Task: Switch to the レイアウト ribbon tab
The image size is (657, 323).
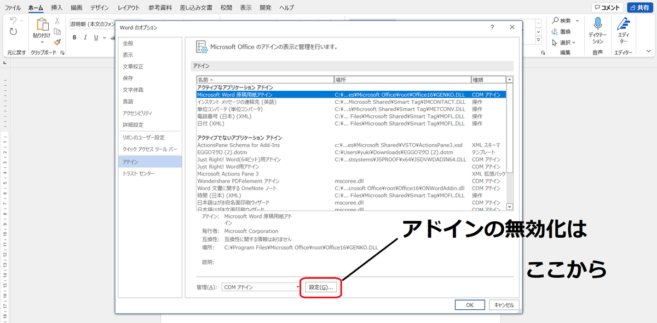Action: (129, 8)
